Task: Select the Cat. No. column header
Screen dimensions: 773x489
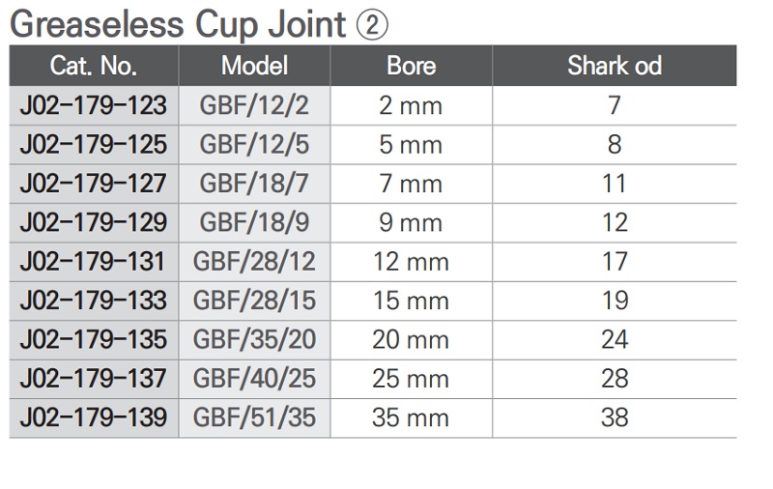Action: pos(94,66)
